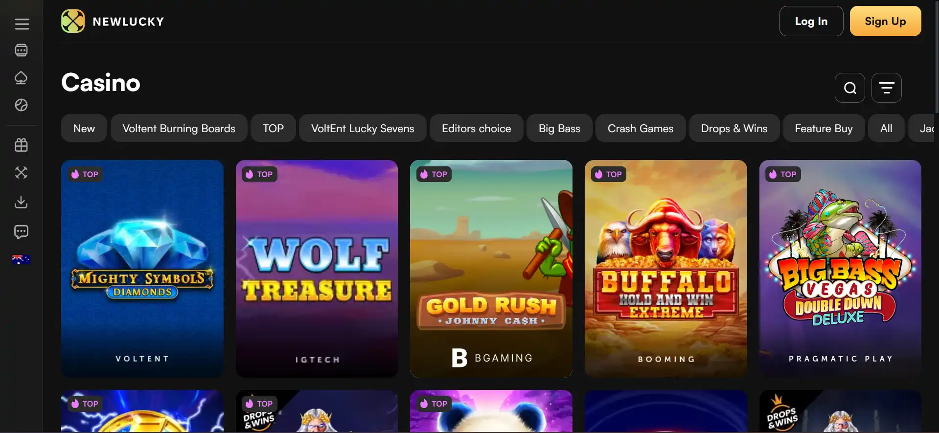The image size is (939, 433).
Task: Choose the Feature Buy category
Action: 824,128
